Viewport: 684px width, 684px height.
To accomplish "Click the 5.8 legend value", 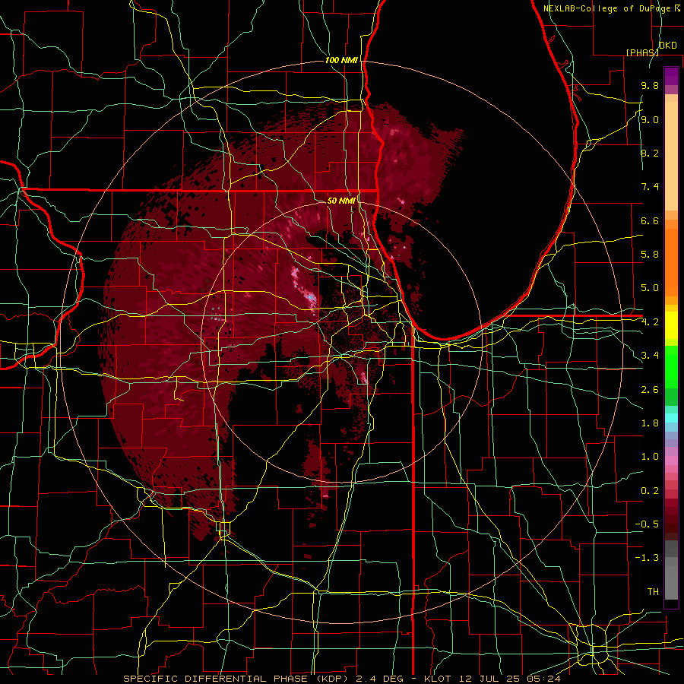I will coord(650,254).
